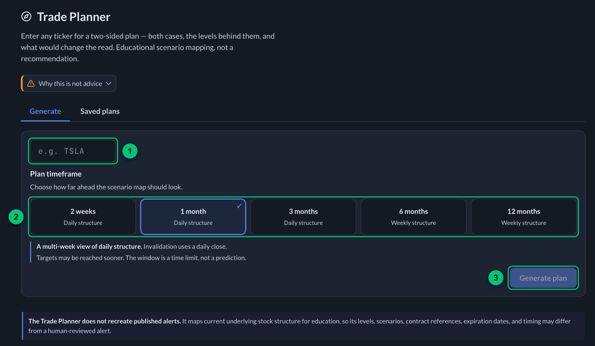Click the checkmark on the 1 month card
Screen dimensions: 595x346
click(239, 206)
